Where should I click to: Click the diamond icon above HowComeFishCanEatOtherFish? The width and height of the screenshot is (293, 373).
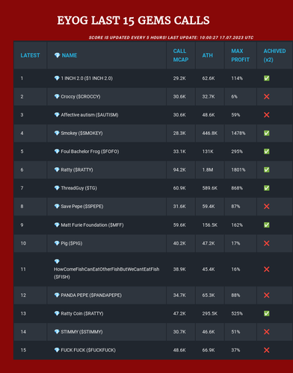pyautogui.click(x=57, y=261)
